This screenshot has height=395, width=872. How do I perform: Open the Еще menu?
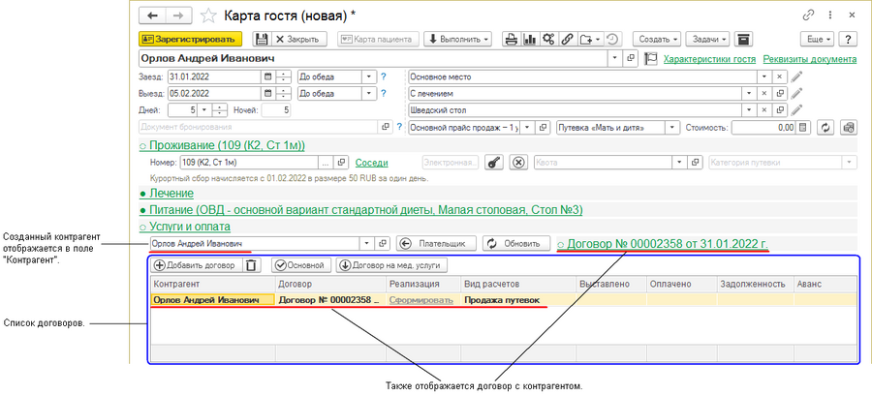click(x=815, y=40)
